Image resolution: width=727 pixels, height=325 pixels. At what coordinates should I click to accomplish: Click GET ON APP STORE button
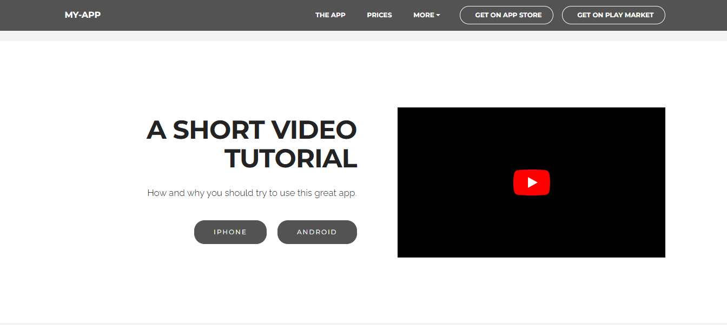pyautogui.click(x=506, y=15)
